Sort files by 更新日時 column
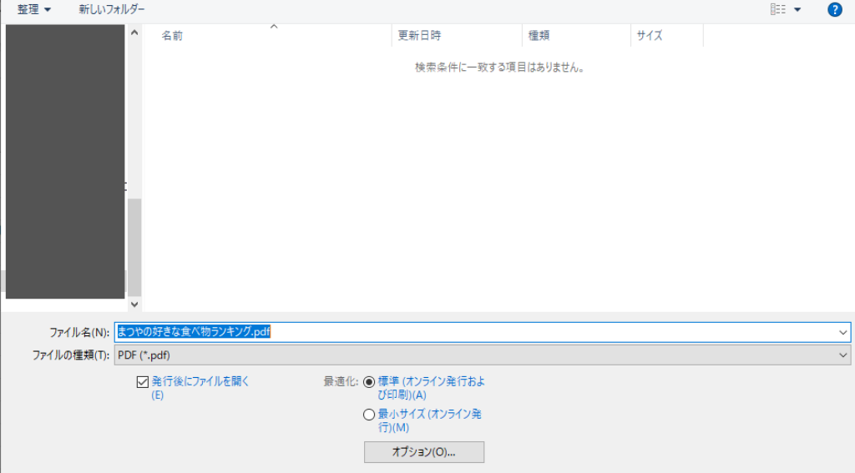855x473 pixels. [x=419, y=36]
